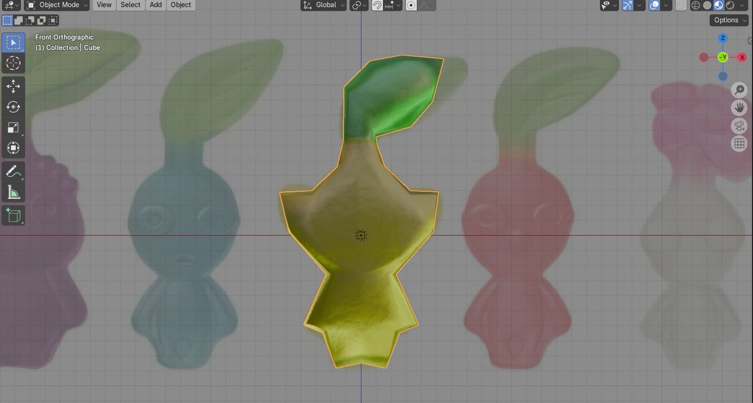Click the red X axis gizmo ball
Viewport: 753px width, 403px height.
(742, 57)
